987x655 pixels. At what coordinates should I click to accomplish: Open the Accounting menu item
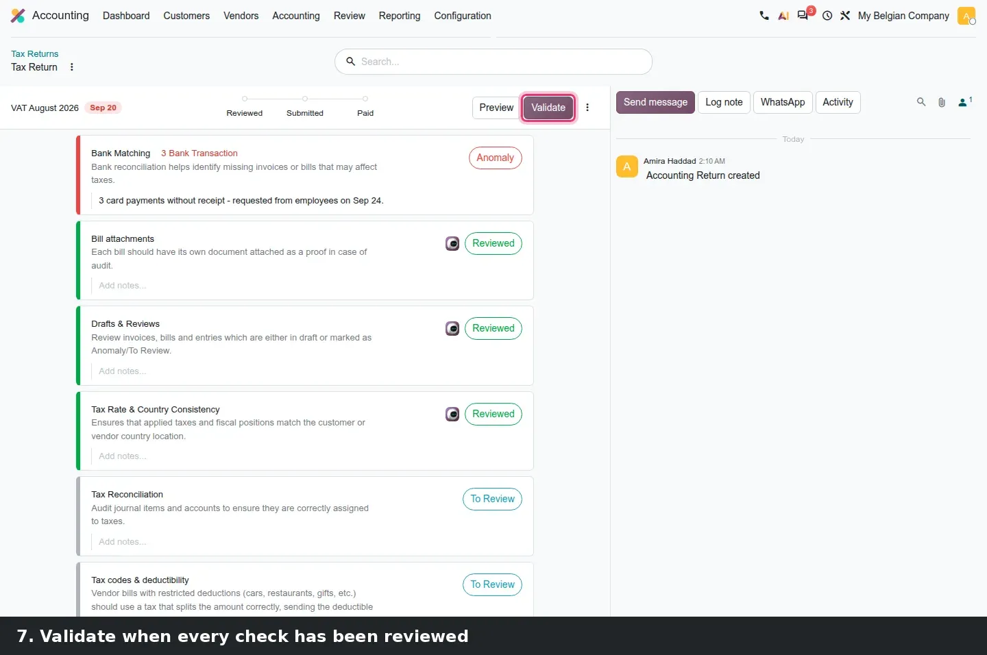(296, 16)
